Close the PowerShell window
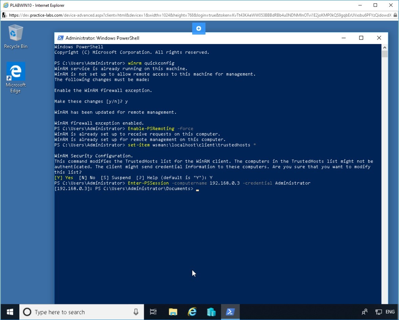Screen dimensions: 399x320 click(379, 38)
